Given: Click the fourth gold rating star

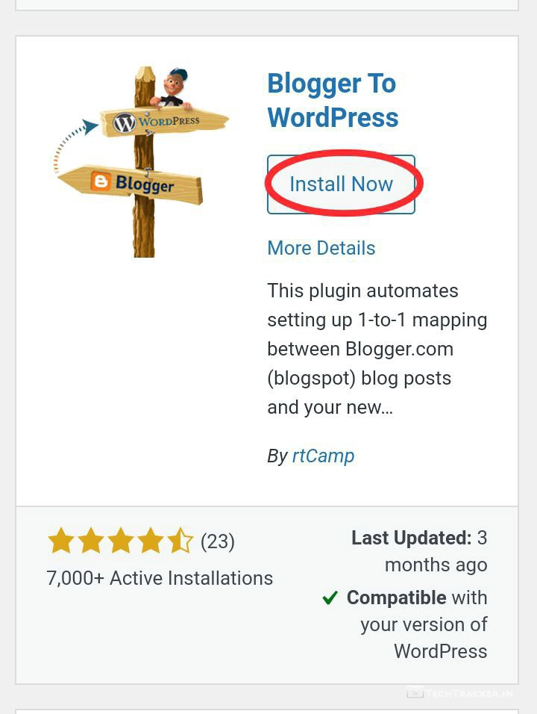Looking at the screenshot, I should tap(151, 541).
